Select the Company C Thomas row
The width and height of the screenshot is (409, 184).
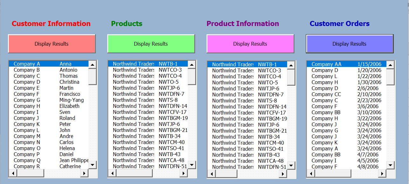(49, 76)
